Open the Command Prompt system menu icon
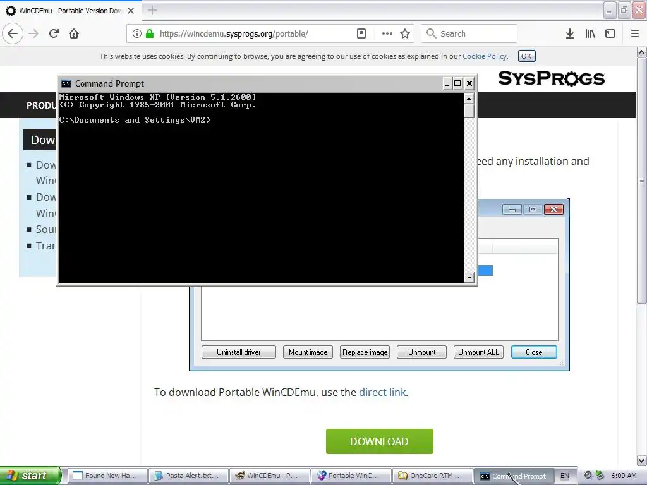 pyautogui.click(x=66, y=84)
